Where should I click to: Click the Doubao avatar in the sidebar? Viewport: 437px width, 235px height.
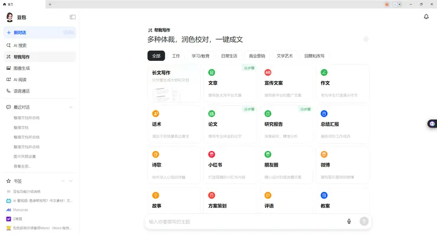(10, 17)
